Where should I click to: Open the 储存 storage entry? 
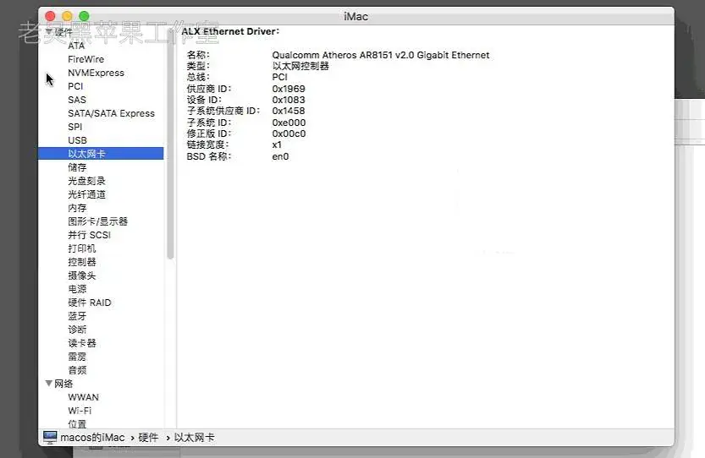[x=77, y=167]
